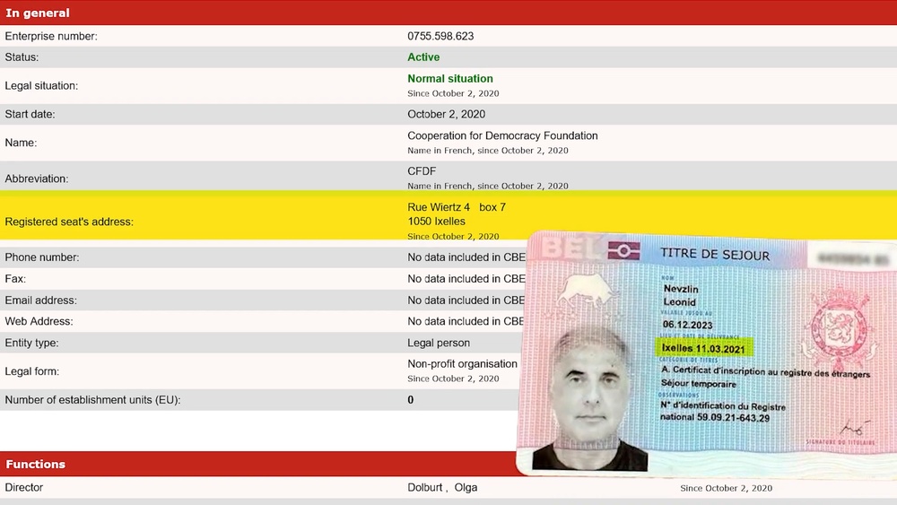This screenshot has height=505, width=897.
Task: Select the name Cooperation for Democracy Foundation
Action: 502,135
